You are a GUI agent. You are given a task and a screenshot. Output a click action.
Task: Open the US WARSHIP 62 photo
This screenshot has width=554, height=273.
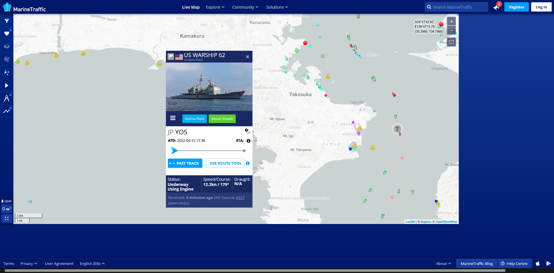click(x=209, y=87)
